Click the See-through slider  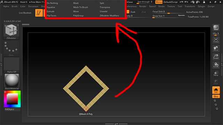(145, 2)
